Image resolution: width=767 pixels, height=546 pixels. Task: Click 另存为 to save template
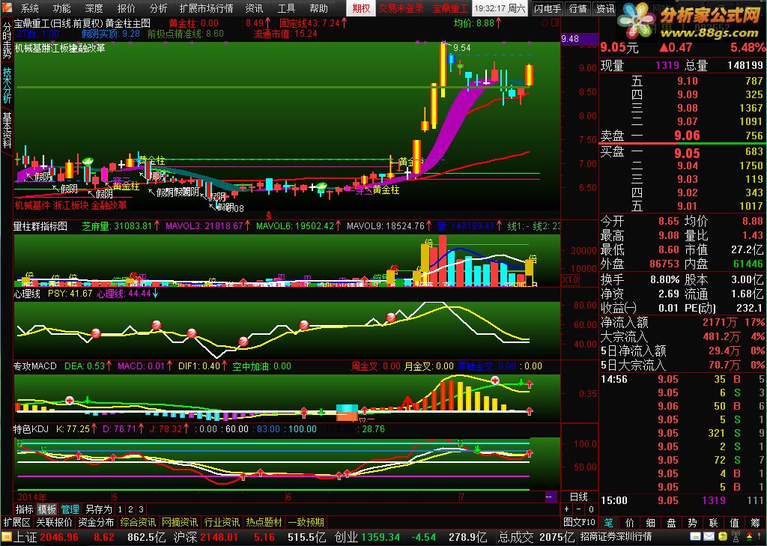(x=98, y=509)
